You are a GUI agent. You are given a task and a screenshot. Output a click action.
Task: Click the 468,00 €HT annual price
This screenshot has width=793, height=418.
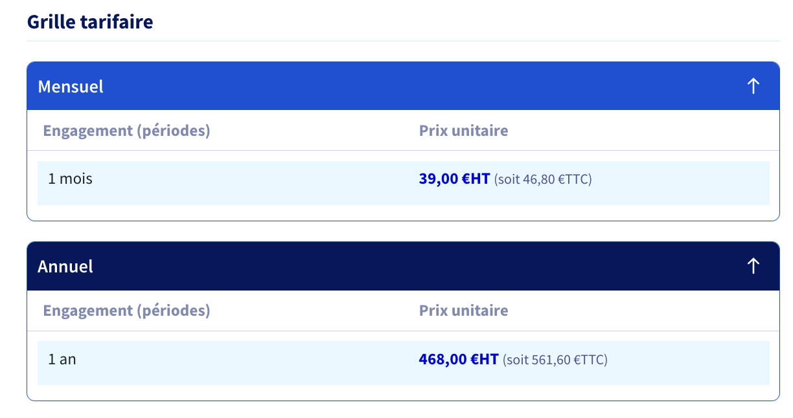(459, 359)
